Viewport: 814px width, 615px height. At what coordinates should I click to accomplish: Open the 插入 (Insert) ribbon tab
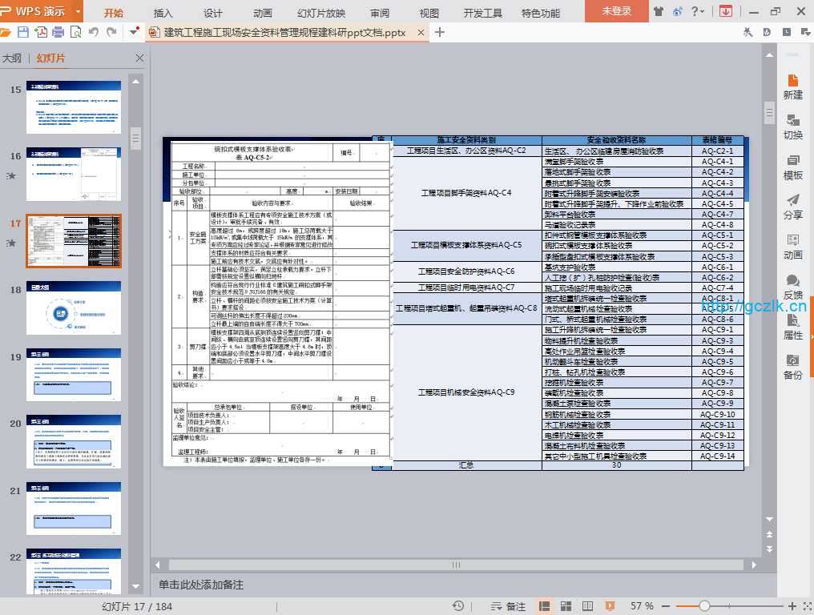coord(163,13)
